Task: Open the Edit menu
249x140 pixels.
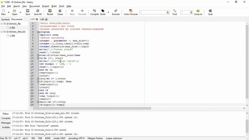Action: [x=9, y=6]
